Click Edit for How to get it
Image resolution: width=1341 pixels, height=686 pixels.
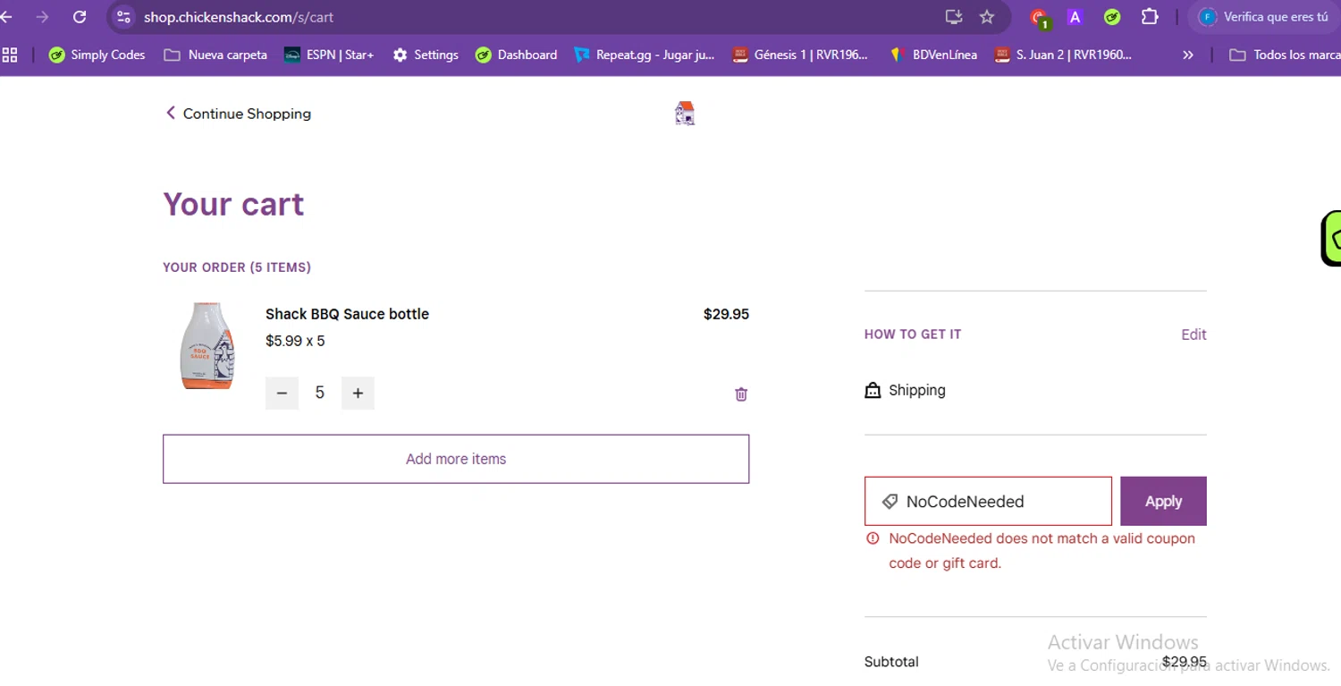(x=1193, y=335)
